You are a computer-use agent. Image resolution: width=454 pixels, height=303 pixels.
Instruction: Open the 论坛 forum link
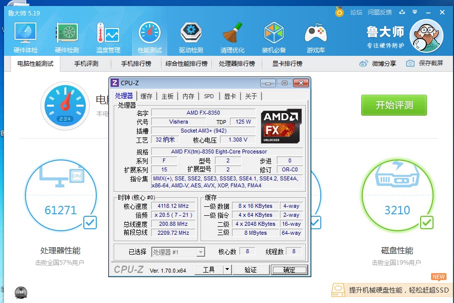click(356, 12)
